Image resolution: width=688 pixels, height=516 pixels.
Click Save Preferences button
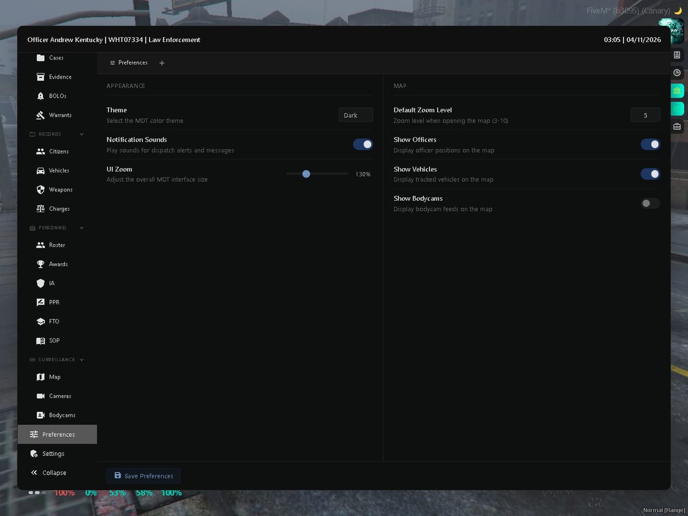click(x=143, y=476)
